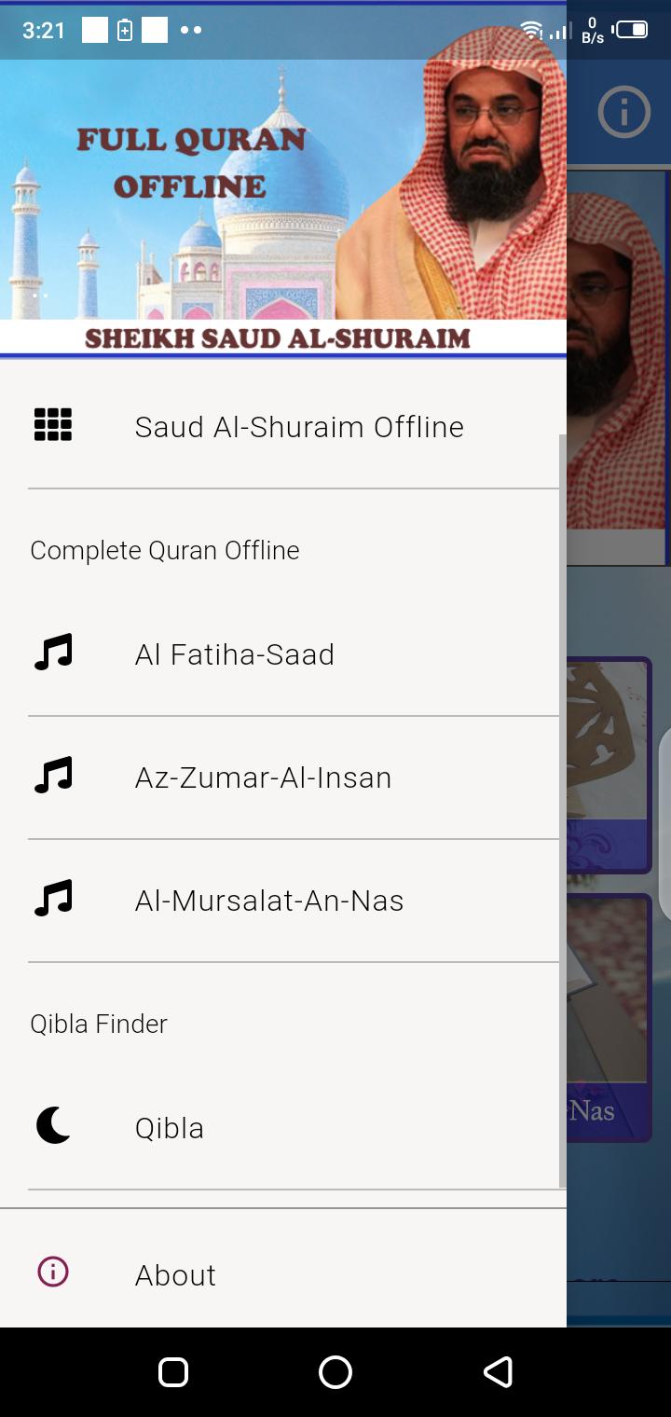The width and height of the screenshot is (671, 1417).
Task: Tap the music note icon for Al Fatiha-Saad
Action: coord(53,653)
